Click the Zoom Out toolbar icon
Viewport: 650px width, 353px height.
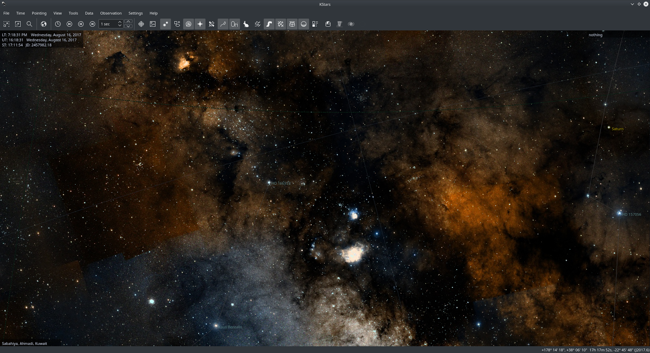(x=18, y=24)
